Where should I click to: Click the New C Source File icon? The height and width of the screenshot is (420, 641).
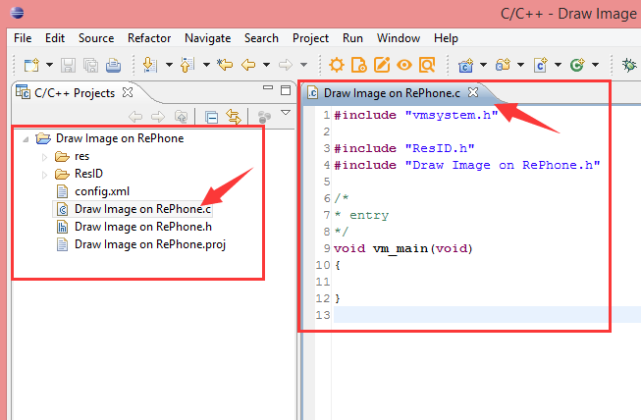click(x=540, y=65)
